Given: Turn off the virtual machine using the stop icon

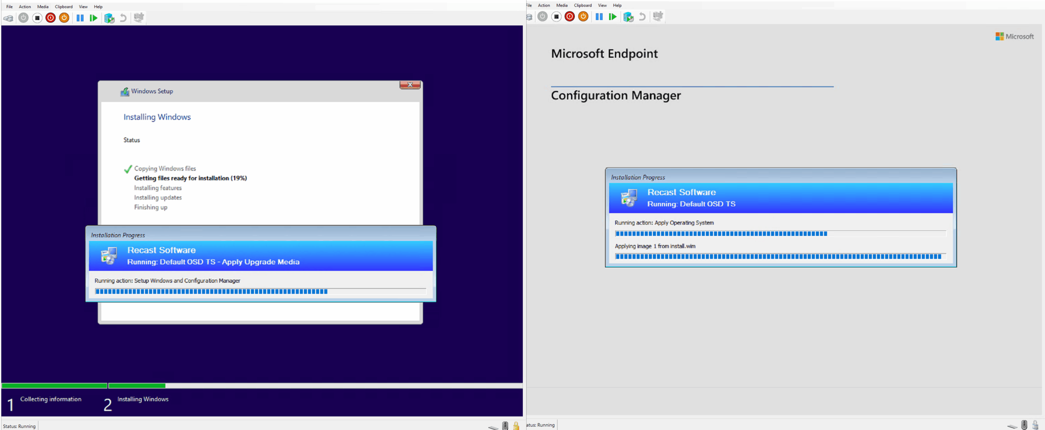Looking at the screenshot, I should click(x=37, y=18).
